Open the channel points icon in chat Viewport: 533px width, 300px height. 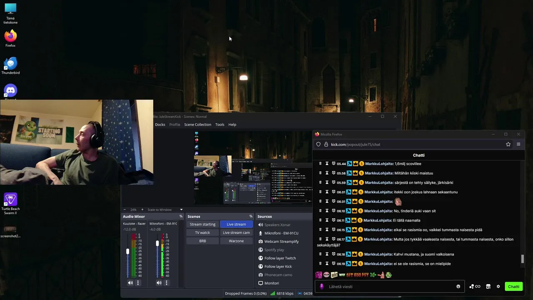[x=475, y=287]
